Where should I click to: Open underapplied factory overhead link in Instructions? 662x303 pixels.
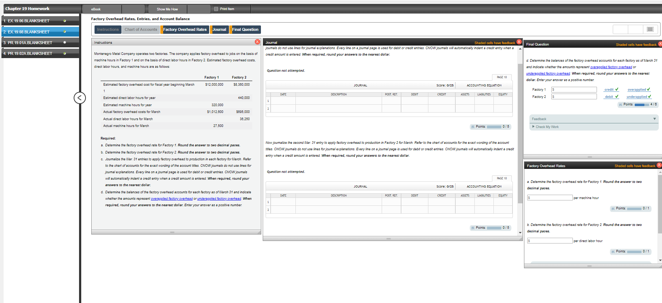tap(219, 199)
